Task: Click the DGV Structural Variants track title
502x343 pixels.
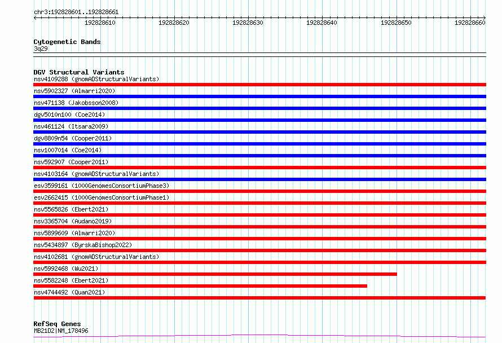Action: [79, 72]
